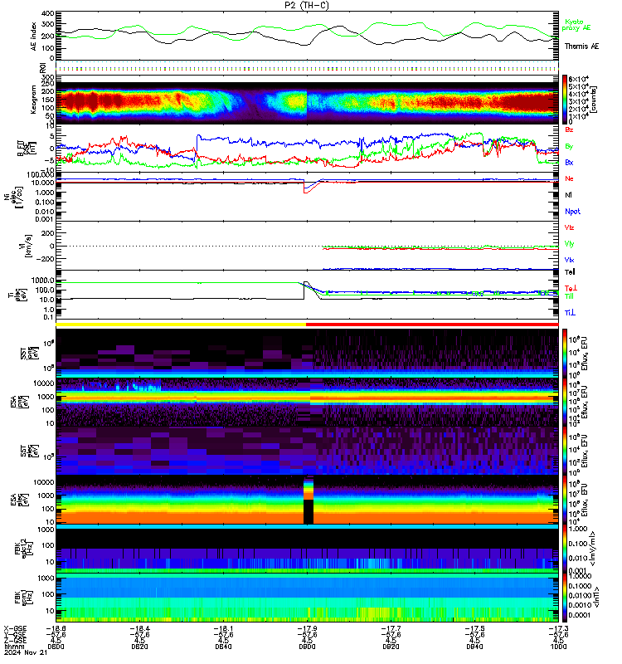Select the red "Te⊥" temperature legend label
The image size is (622, 664).
(571, 288)
